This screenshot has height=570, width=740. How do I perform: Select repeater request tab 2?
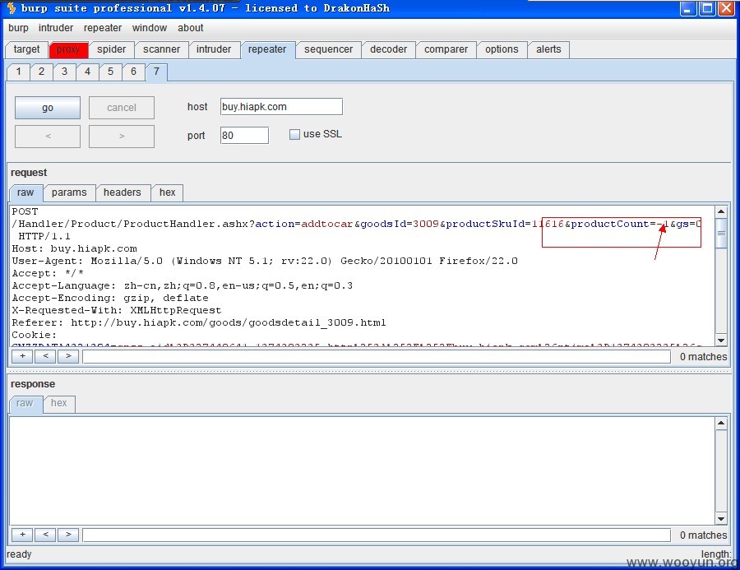42,72
